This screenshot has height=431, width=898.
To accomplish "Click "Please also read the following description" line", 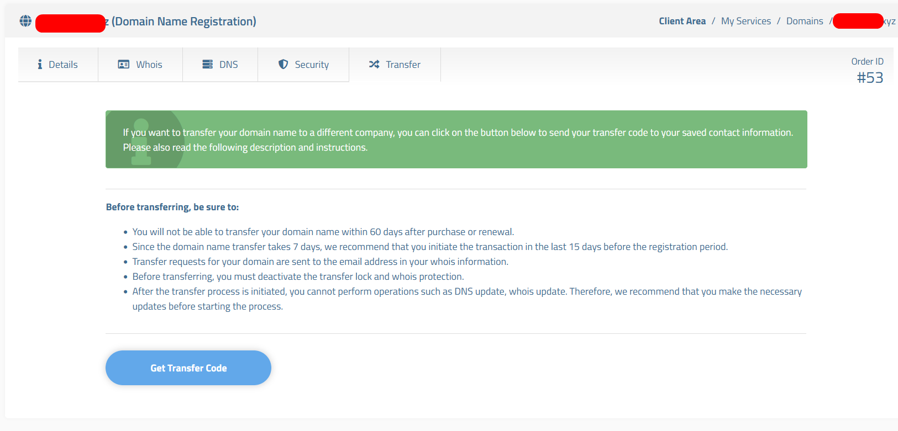I will pyautogui.click(x=245, y=147).
